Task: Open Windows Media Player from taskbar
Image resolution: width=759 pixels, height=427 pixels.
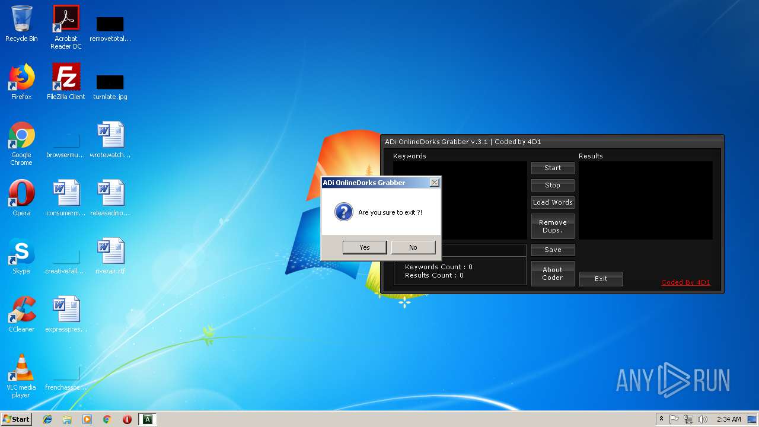Action: (87, 419)
